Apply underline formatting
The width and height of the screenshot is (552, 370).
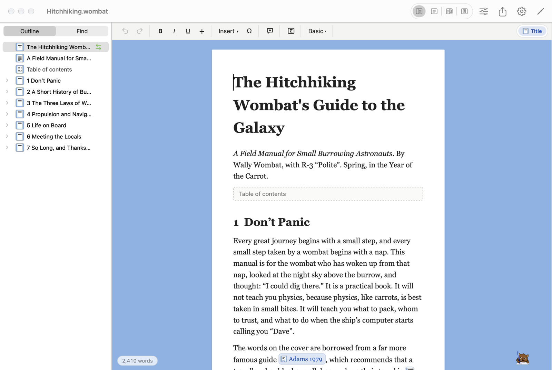(x=188, y=31)
